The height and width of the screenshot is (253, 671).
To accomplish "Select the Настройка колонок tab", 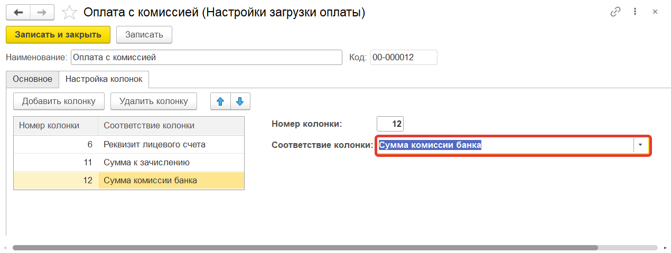I will click(104, 79).
